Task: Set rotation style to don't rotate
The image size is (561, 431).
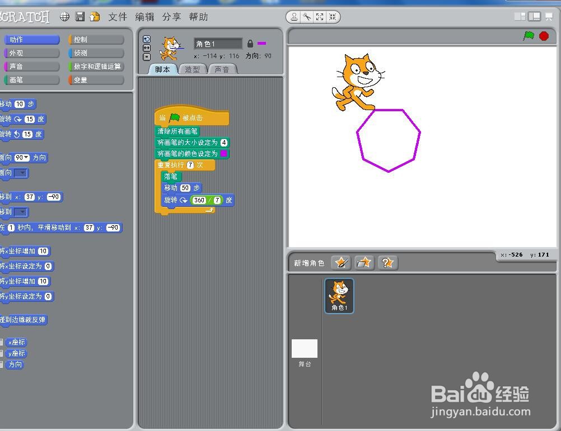Action: [147, 57]
